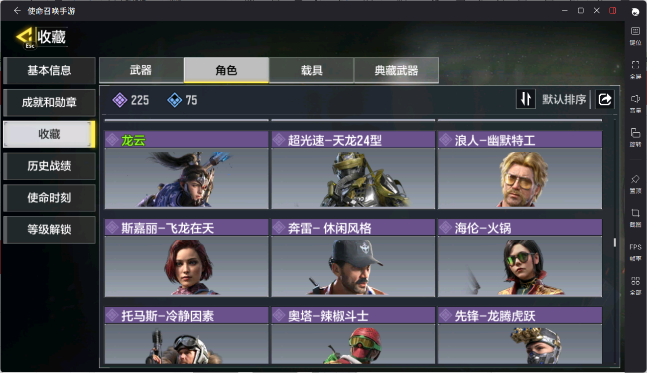Select the 海伦-火锅 character card

coord(520,258)
